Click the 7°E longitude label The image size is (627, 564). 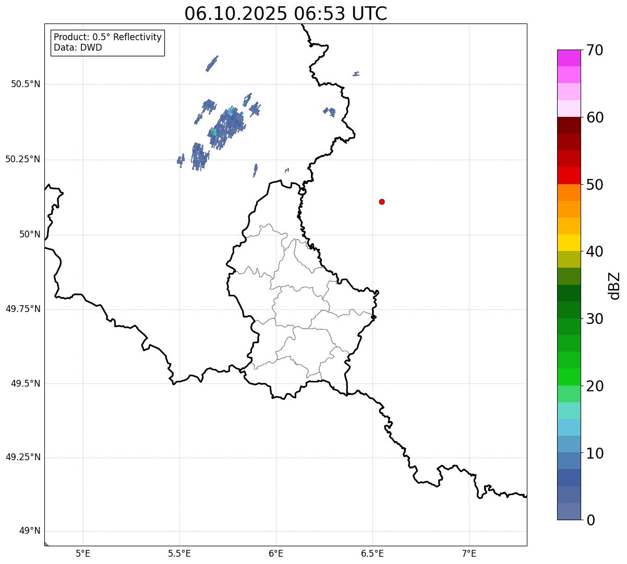(x=469, y=553)
